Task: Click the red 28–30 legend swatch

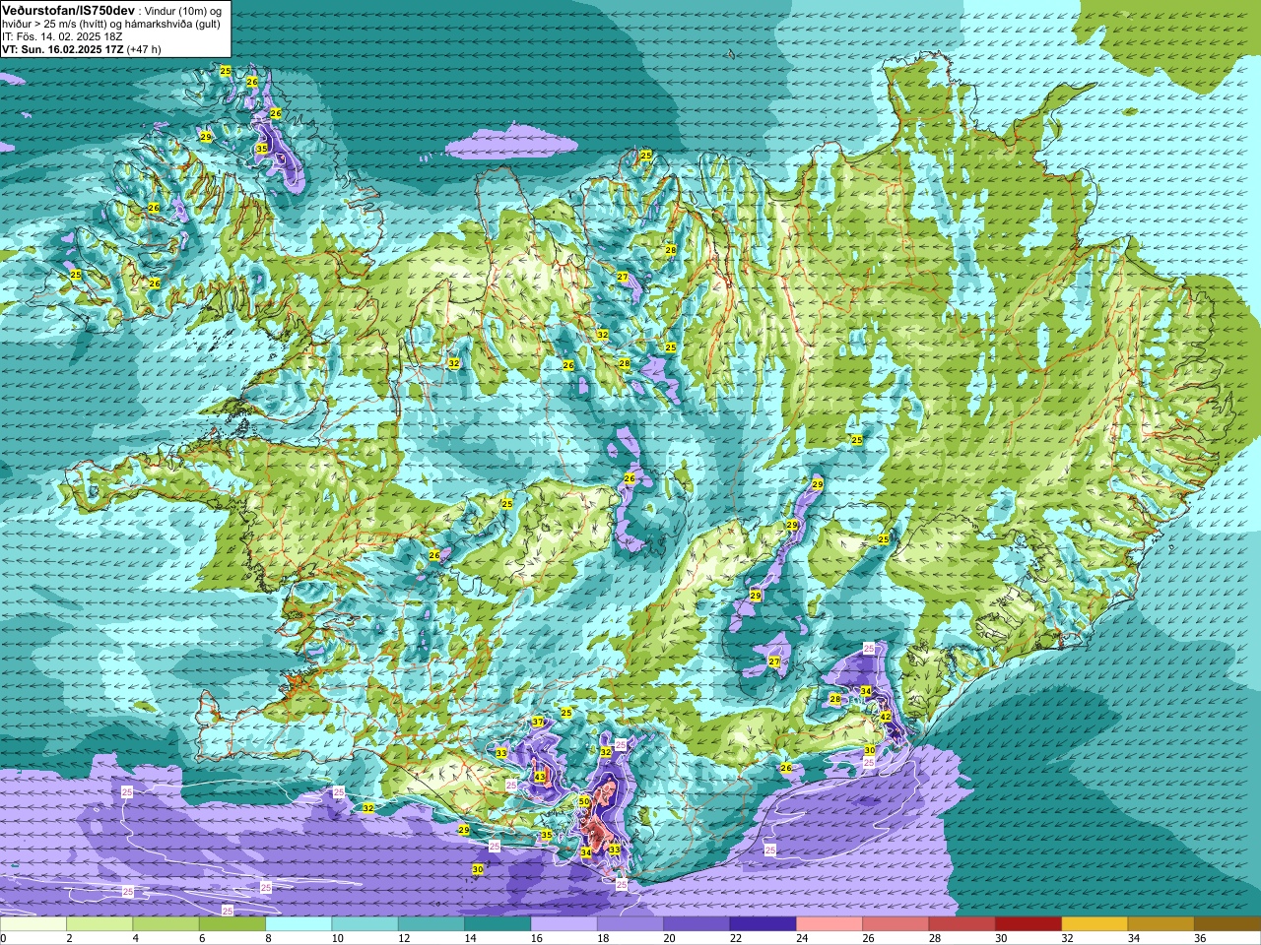Action: click(x=961, y=924)
